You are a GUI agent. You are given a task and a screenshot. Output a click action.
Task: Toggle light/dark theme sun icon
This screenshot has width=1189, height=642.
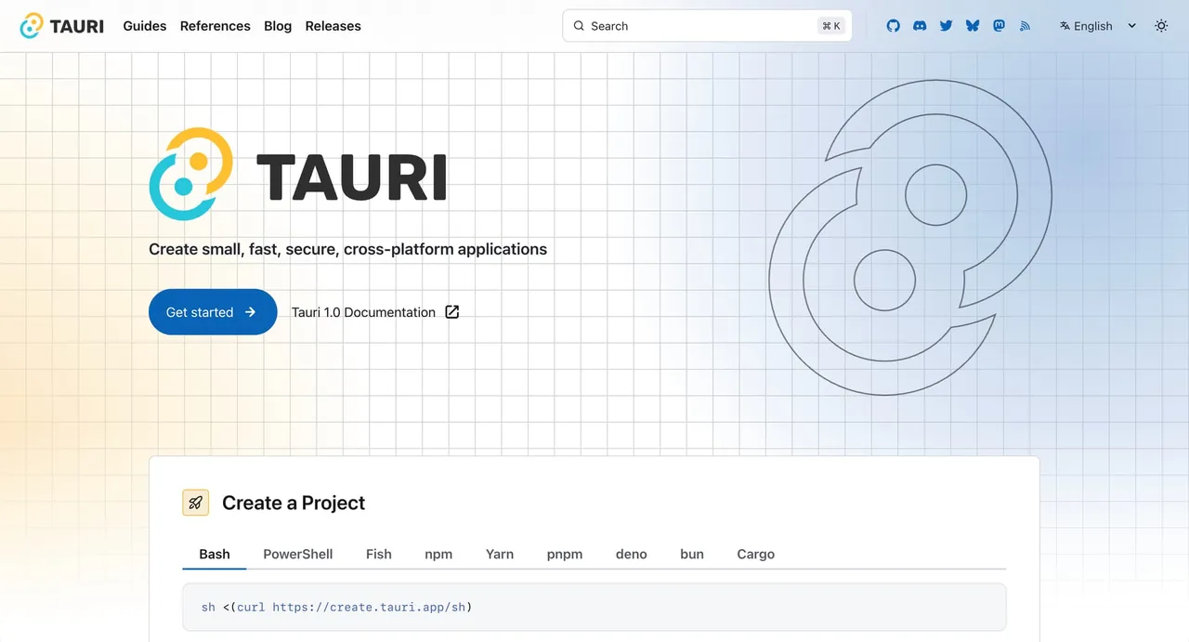1161,26
